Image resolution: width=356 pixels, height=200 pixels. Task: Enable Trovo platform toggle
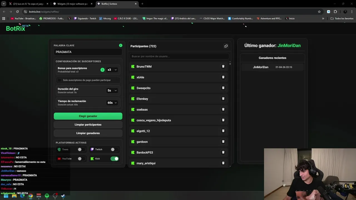pos(81,149)
